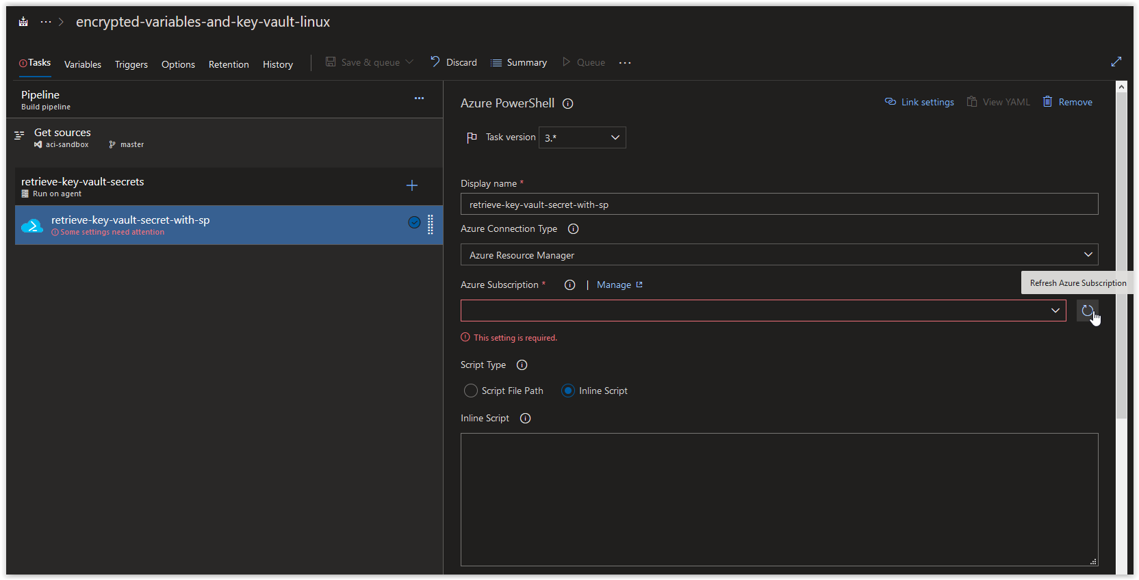Switch to the Triggers tab
Screen dimensions: 1139x580
[x=131, y=64]
